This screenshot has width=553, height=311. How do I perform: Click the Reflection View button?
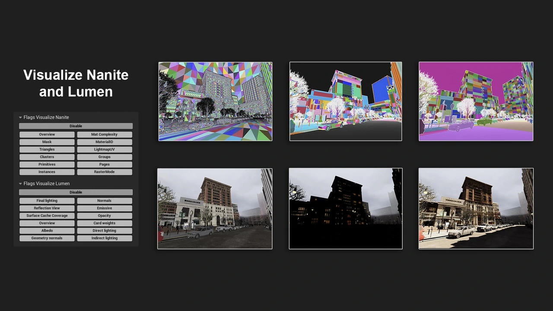point(47,208)
